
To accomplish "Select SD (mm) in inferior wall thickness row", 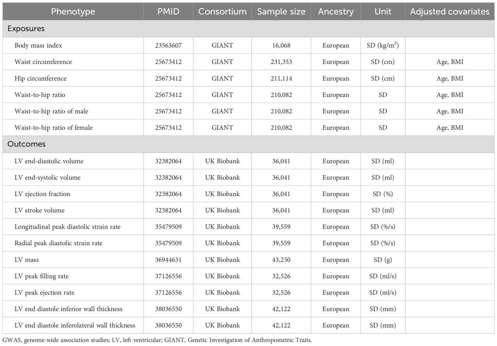I will (x=383, y=309).
